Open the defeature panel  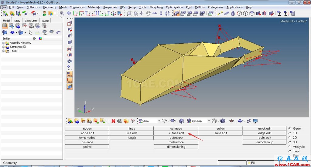[176, 138]
